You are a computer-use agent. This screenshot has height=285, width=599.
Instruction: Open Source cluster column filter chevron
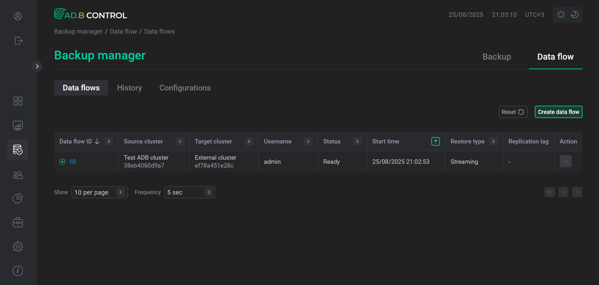click(180, 142)
